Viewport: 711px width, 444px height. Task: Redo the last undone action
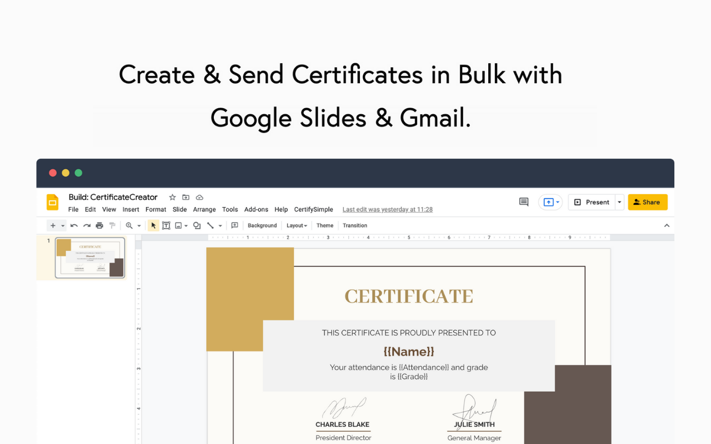(x=87, y=225)
